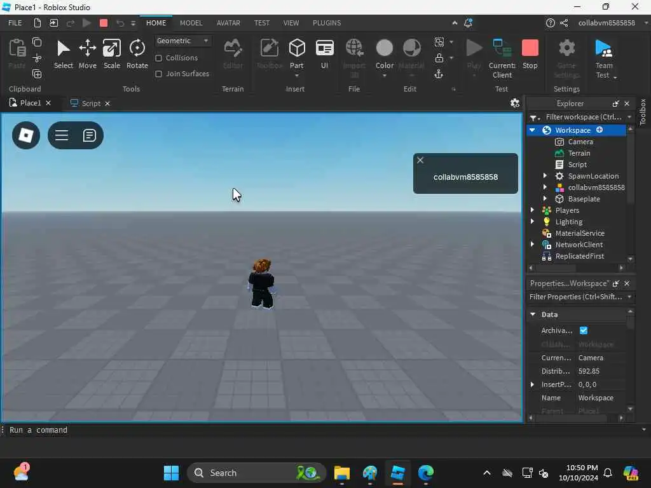Enable the Join Surfaces checkbox
The height and width of the screenshot is (488, 651).
click(x=158, y=74)
